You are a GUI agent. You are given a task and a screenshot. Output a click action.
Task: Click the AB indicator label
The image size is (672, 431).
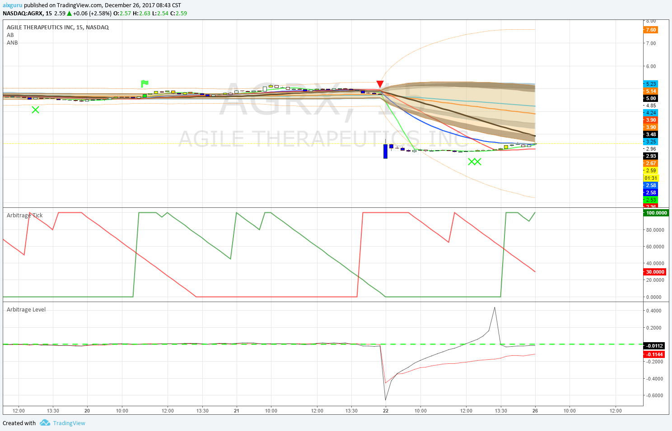10,35
